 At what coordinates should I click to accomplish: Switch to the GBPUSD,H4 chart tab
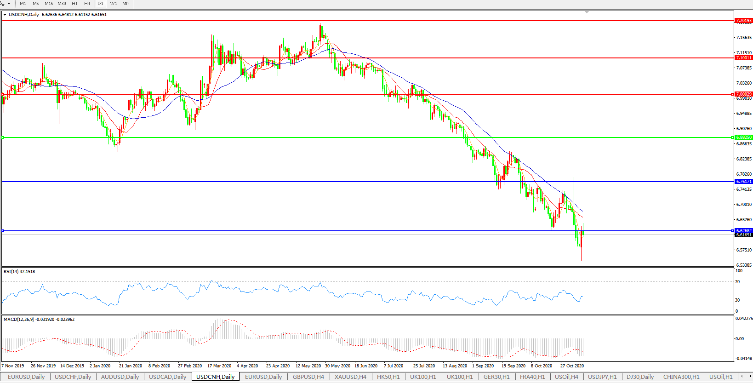coord(308,377)
